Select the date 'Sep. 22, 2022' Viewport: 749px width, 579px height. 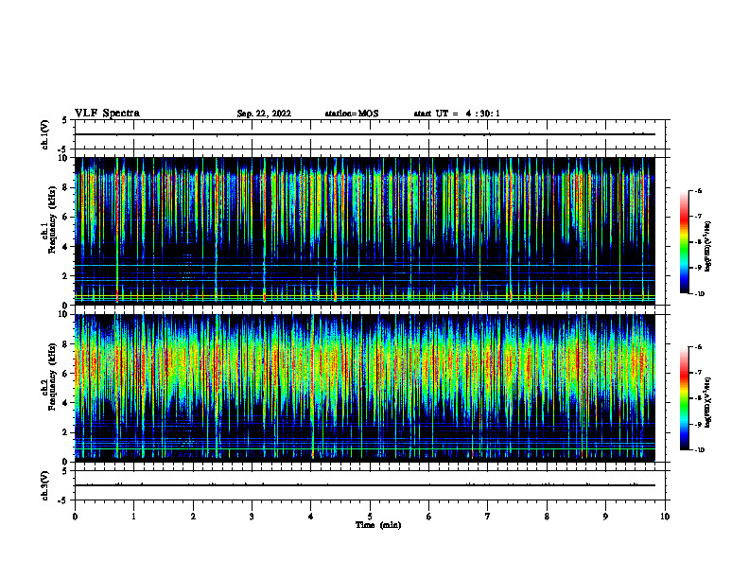tap(264, 114)
